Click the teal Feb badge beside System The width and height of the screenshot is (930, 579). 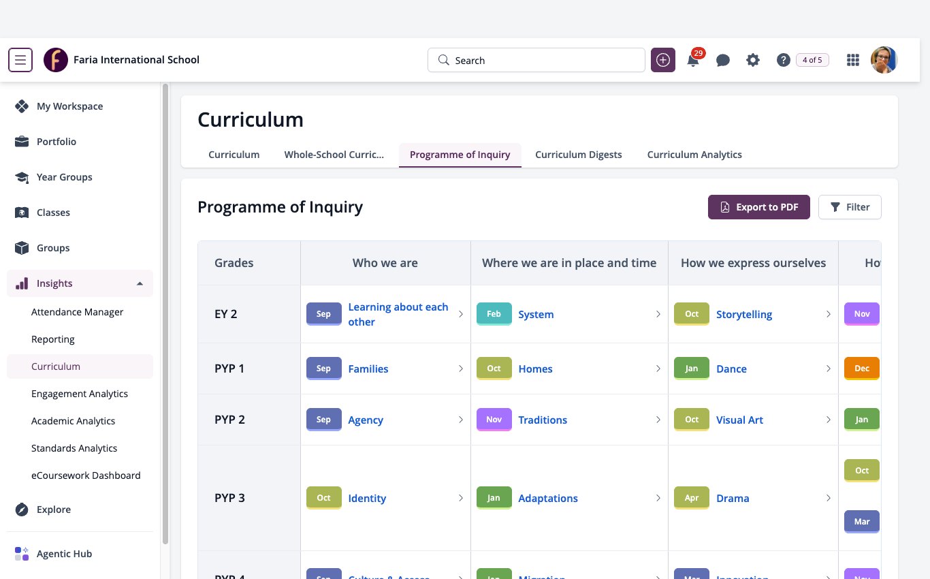pyautogui.click(x=494, y=314)
